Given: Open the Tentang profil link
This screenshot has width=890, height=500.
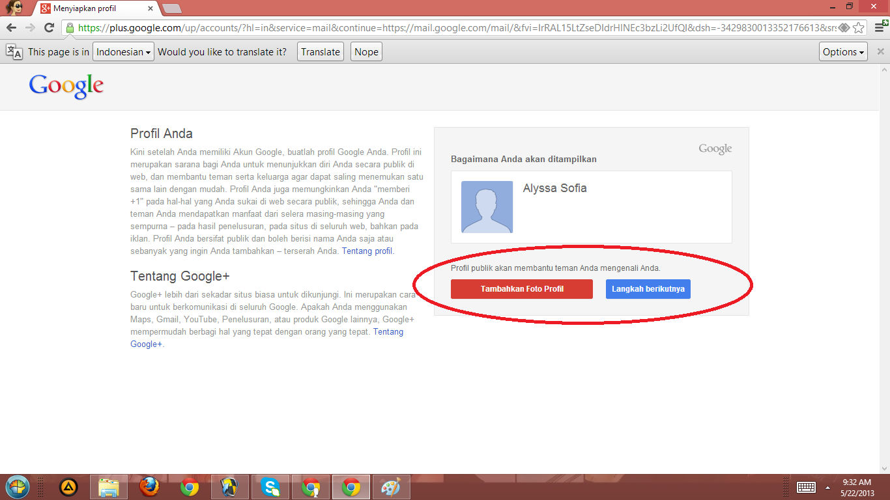Looking at the screenshot, I should 367,251.
